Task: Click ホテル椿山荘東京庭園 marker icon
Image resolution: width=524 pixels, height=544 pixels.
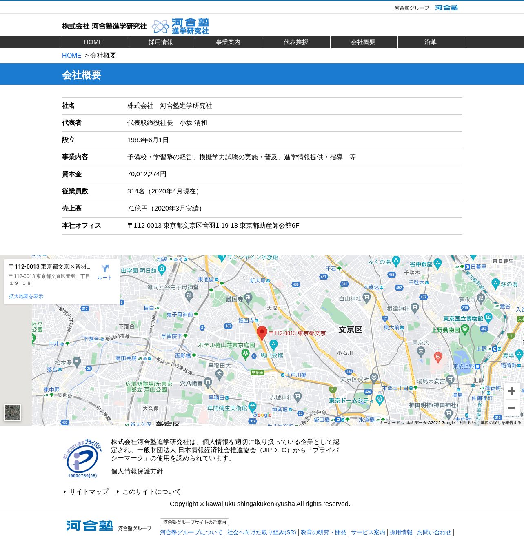Action: (245, 354)
